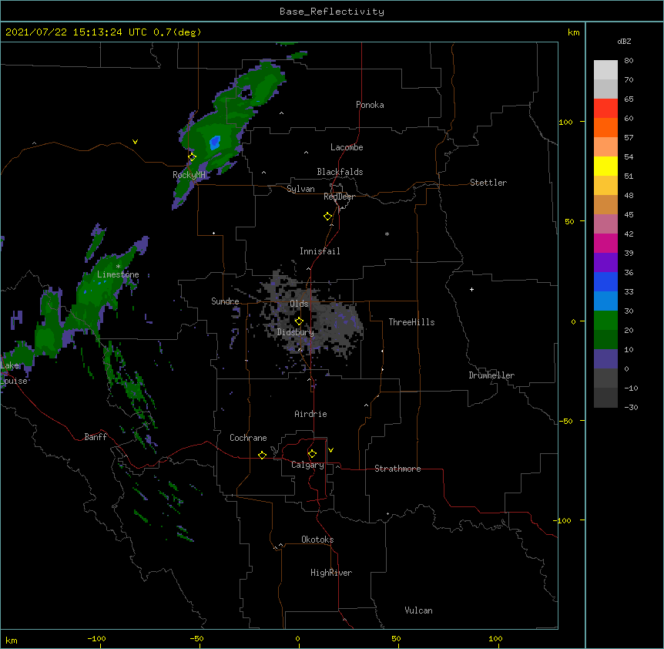Select the Sylvan label

pyautogui.click(x=300, y=189)
